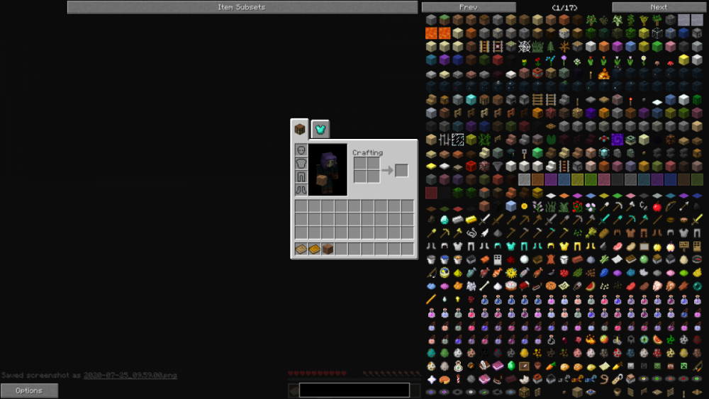Select the red apple in item panel
This screenshot has height=399, width=709.
(658, 207)
